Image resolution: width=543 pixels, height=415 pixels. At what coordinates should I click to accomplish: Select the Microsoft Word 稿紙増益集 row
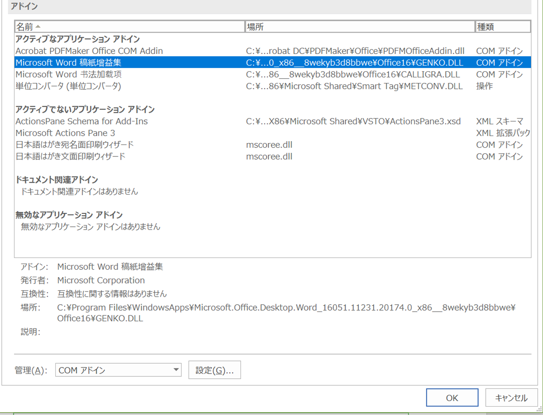273,62
